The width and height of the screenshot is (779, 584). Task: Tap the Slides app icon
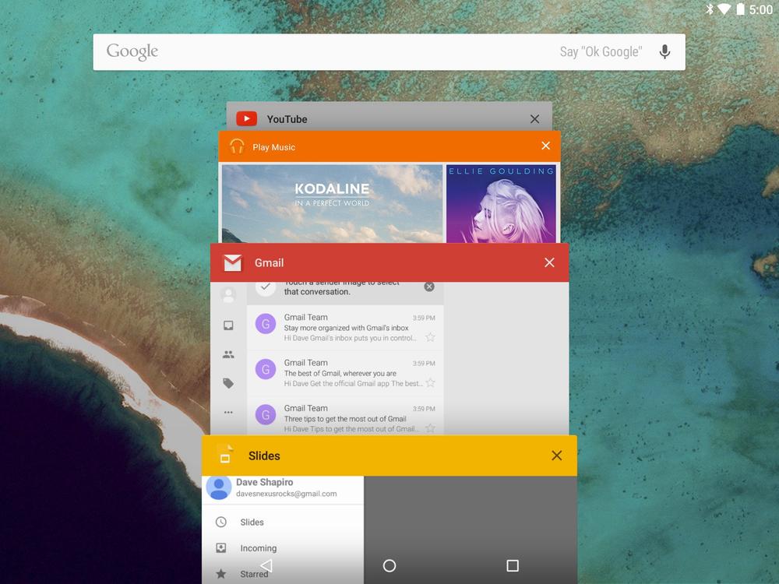[x=225, y=455]
